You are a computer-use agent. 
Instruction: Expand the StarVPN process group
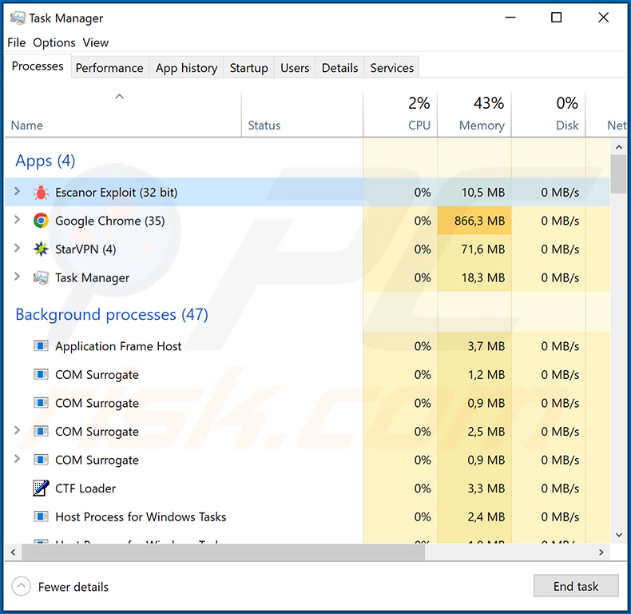click(18, 249)
